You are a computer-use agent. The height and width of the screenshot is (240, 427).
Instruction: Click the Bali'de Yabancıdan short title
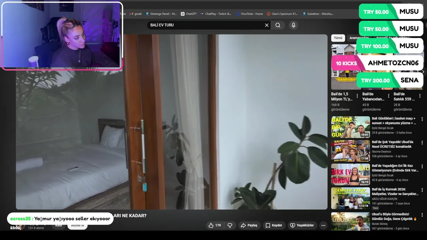coord(373,97)
